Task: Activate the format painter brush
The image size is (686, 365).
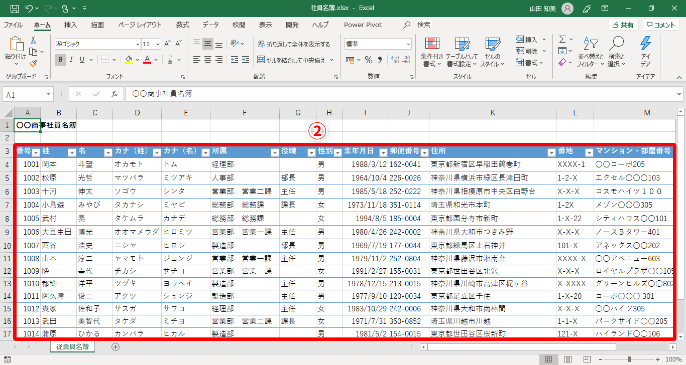Action: coord(33,63)
